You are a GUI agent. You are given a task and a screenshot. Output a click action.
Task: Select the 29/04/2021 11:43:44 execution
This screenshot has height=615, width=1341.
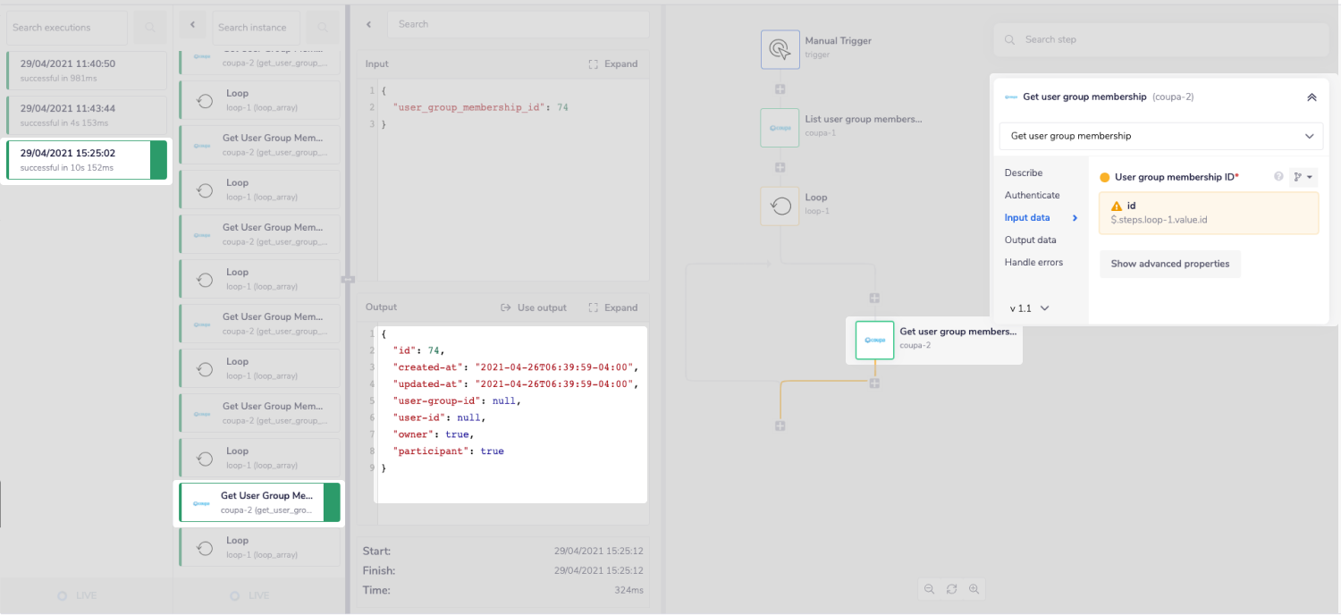[x=86, y=114]
